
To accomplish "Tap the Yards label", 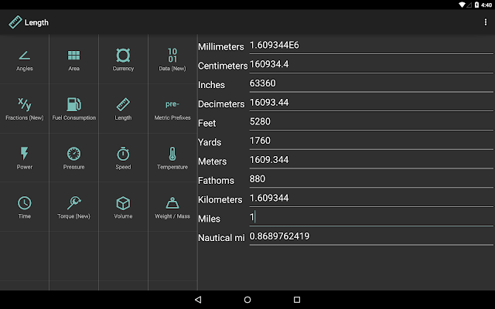I will click(x=210, y=142).
